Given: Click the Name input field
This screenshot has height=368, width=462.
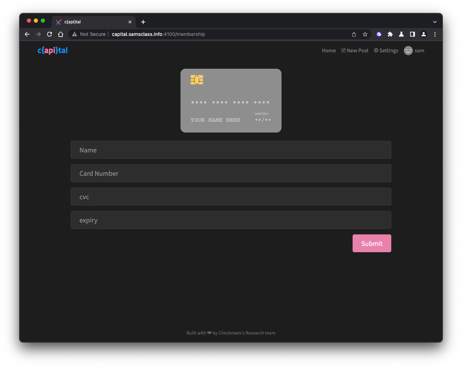Looking at the screenshot, I should pyautogui.click(x=231, y=150).
